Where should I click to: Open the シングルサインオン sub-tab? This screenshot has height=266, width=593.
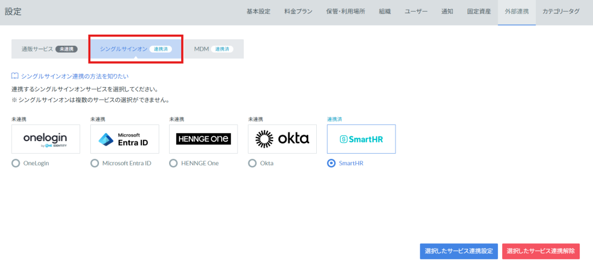coord(136,49)
